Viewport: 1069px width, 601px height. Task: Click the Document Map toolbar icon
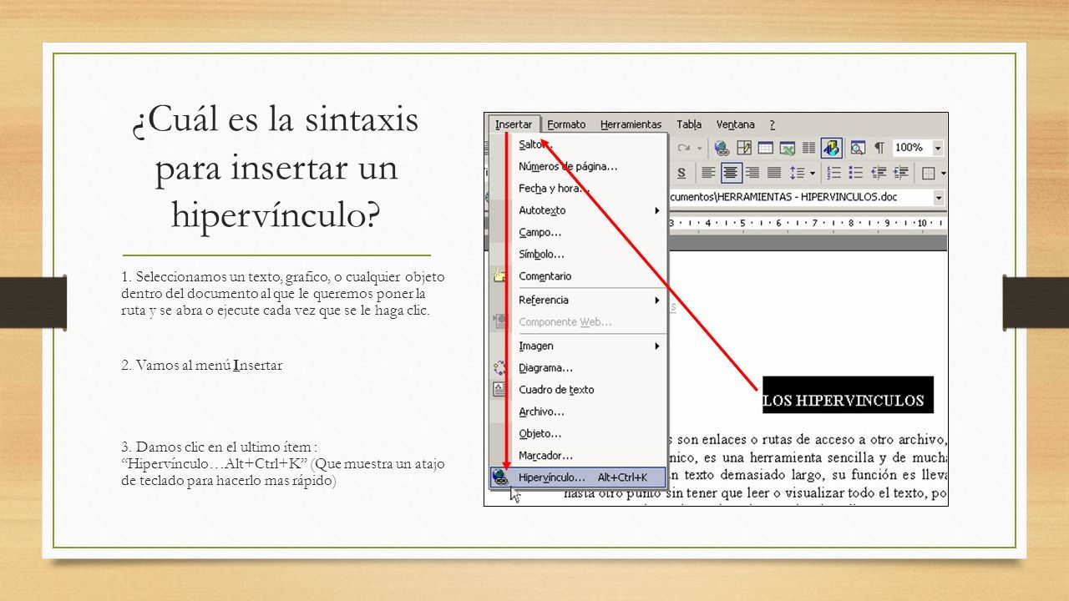click(x=858, y=148)
